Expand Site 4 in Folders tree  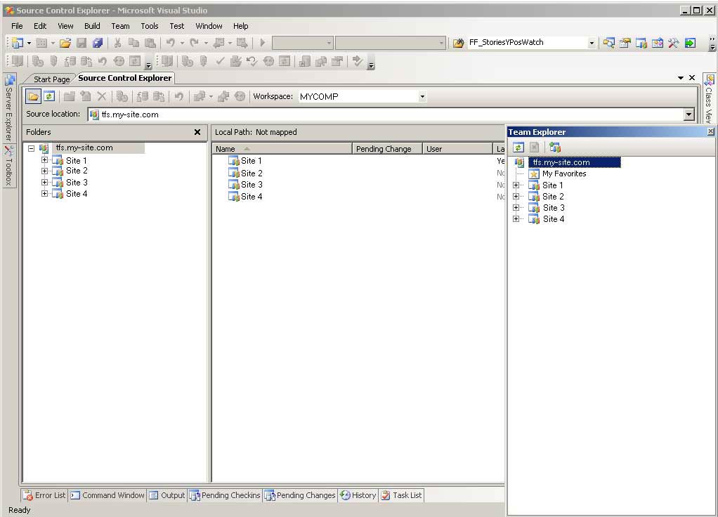coord(44,193)
